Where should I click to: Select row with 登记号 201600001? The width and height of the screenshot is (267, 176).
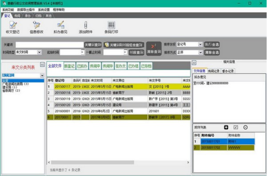119,111
